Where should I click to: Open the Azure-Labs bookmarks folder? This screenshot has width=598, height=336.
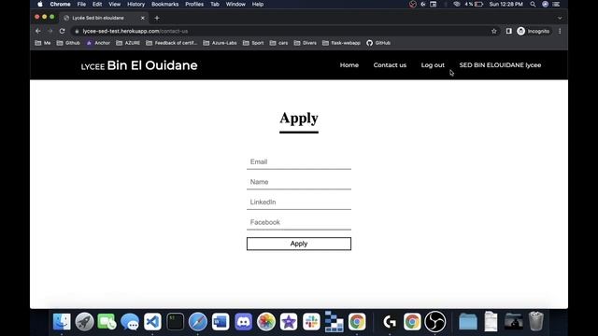(221, 43)
